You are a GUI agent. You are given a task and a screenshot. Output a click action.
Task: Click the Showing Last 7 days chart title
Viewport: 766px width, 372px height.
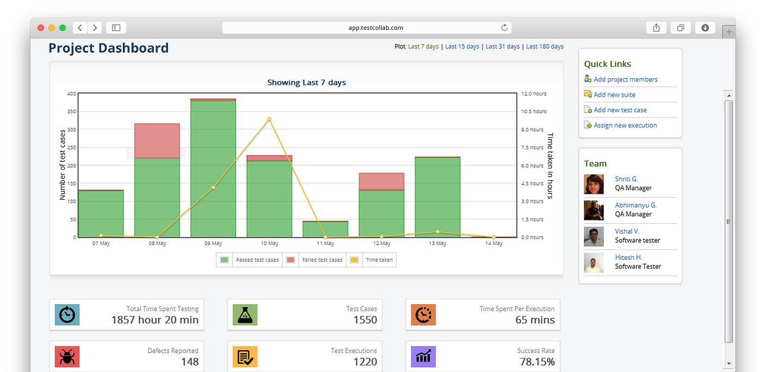[x=307, y=83]
